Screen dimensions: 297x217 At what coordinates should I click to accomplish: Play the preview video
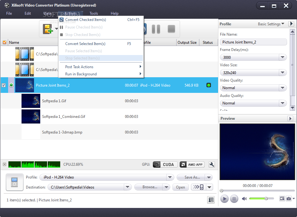coord(224,199)
